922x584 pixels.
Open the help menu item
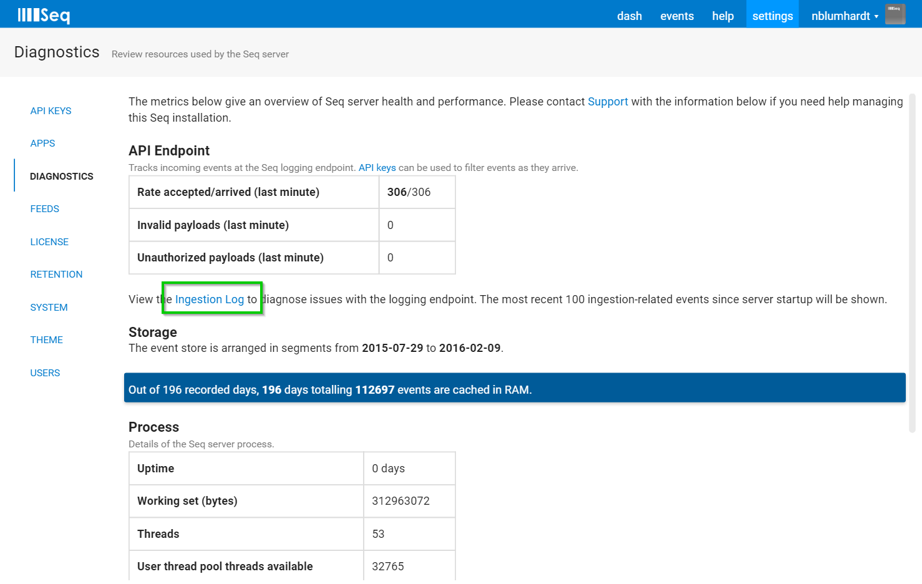723,16
